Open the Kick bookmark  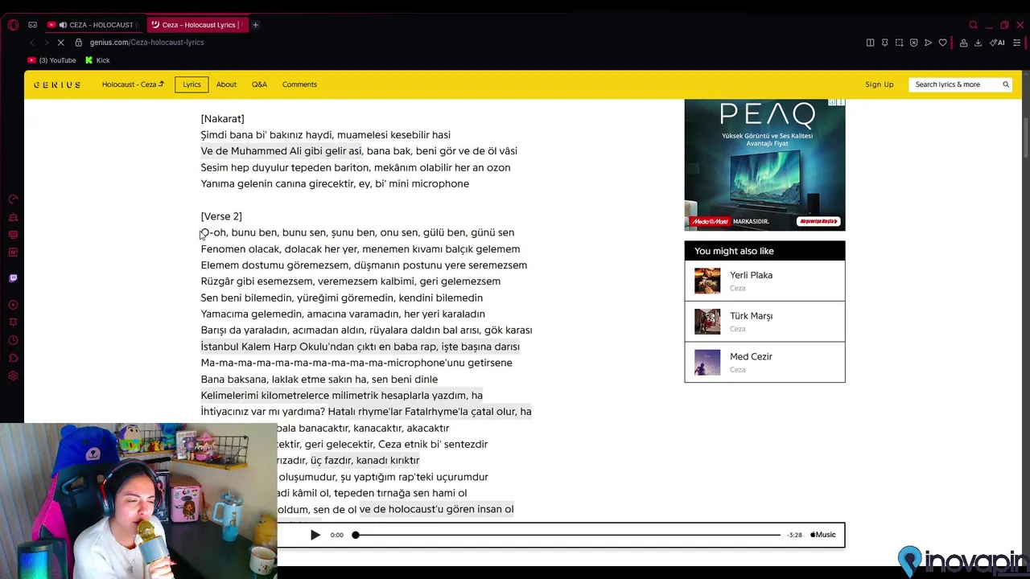[x=97, y=60]
